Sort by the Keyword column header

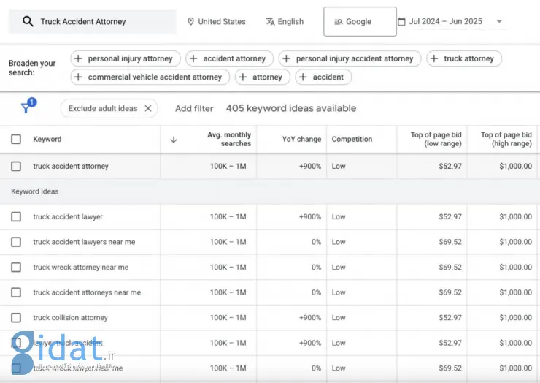pos(47,139)
